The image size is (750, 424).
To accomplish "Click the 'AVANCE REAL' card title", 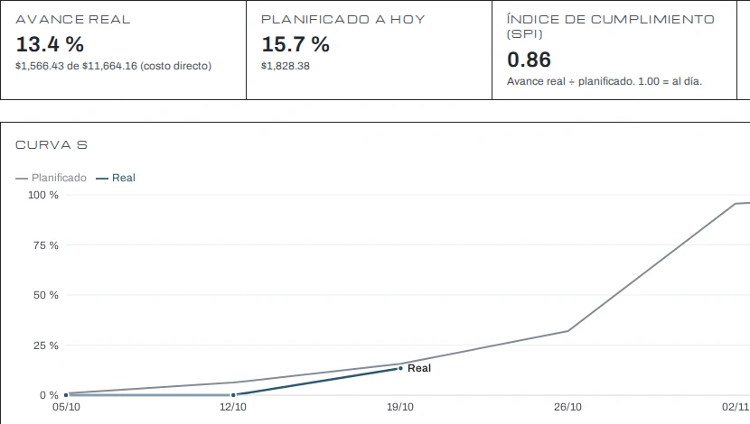I will (x=72, y=20).
